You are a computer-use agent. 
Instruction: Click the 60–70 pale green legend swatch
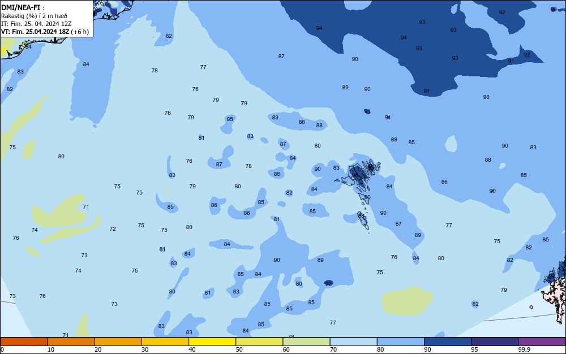(306, 342)
